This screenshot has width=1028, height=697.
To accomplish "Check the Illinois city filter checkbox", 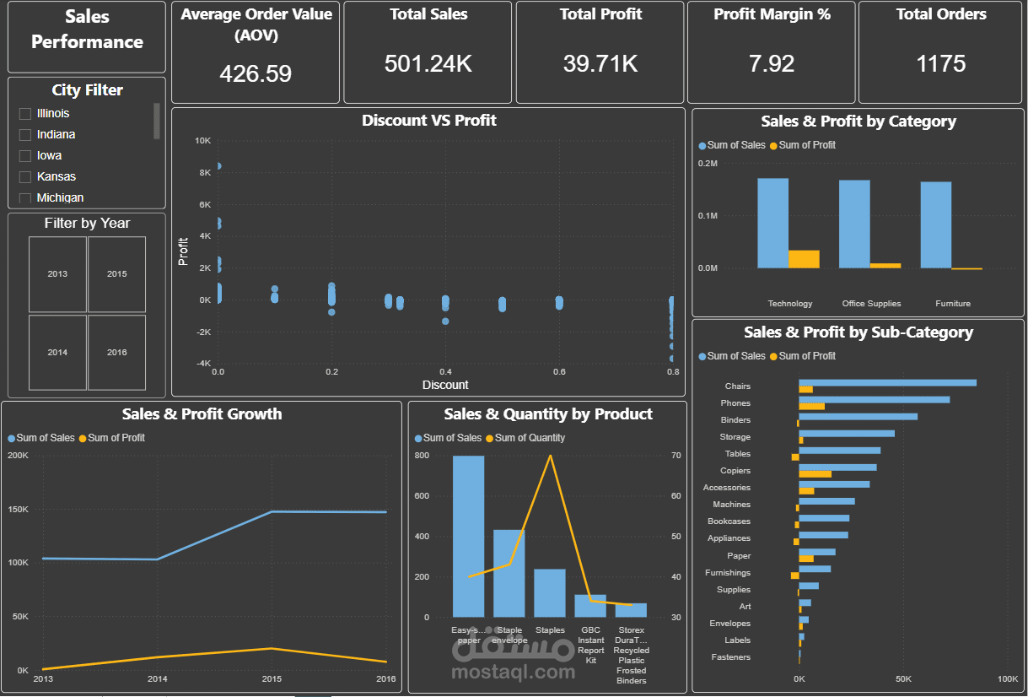I will [25, 114].
